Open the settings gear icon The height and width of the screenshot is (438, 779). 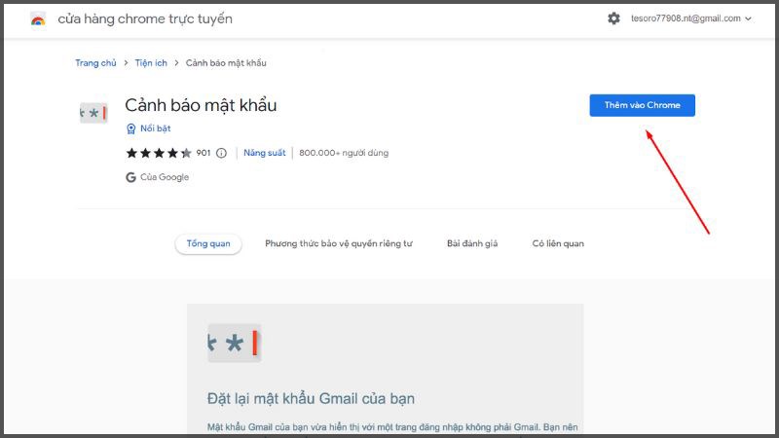[x=613, y=18]
